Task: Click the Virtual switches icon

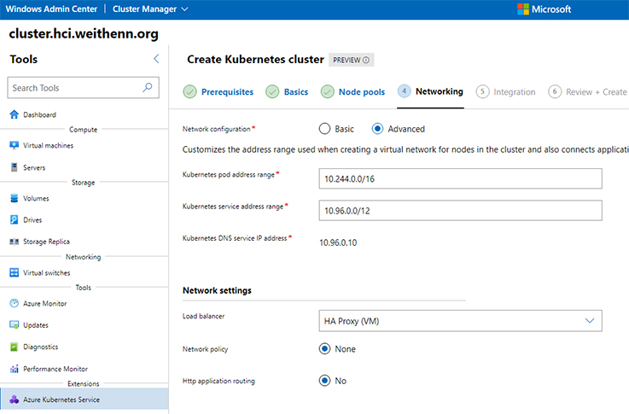Action: tap(14, 273)
